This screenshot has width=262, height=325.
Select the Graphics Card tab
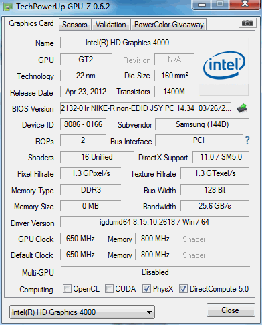click(x=31, y=23)
